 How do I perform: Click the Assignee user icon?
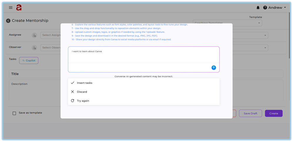(x=34, y=35)
